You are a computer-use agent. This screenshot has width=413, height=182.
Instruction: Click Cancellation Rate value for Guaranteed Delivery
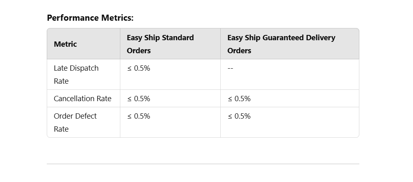pyautogui.click(x=239, y=99)
